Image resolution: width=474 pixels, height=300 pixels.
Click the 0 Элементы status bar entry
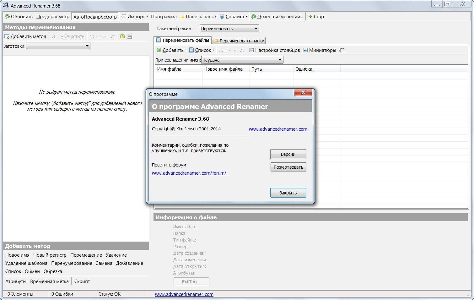(20, 294)
